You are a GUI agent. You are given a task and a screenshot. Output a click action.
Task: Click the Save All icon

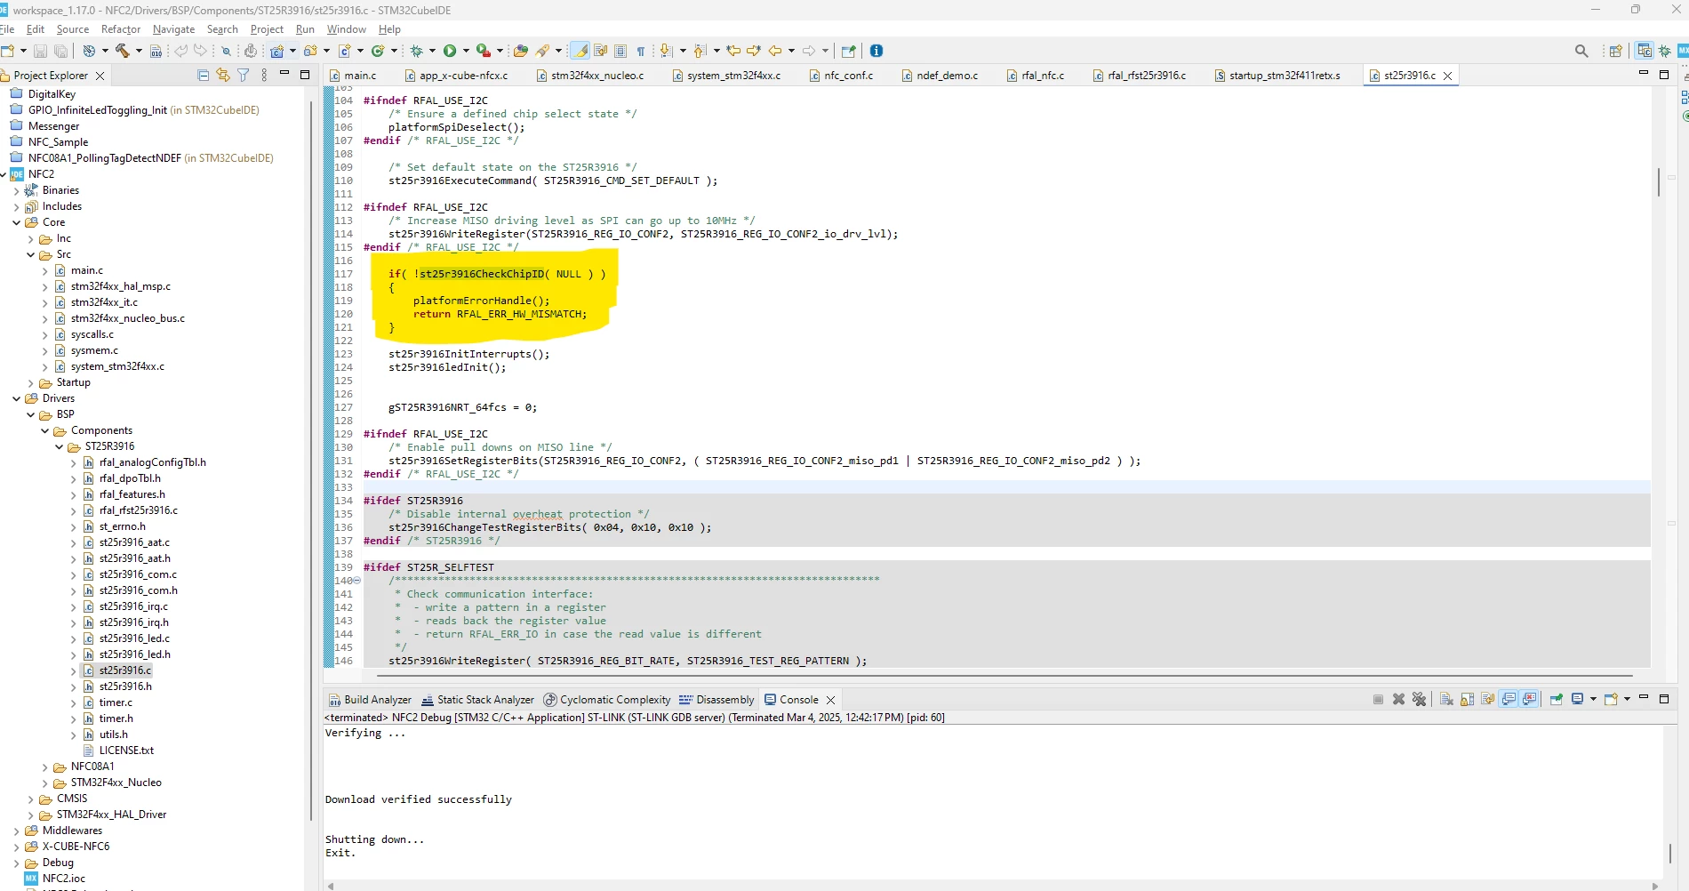pyautogui.click(x=60, y=51)
